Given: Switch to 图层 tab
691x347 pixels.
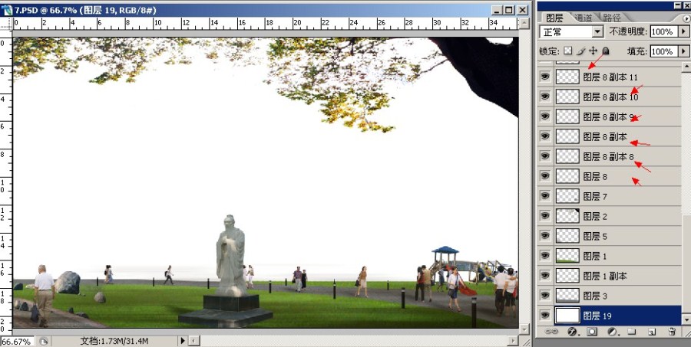Looking at the screenshot, I should 554,18.
